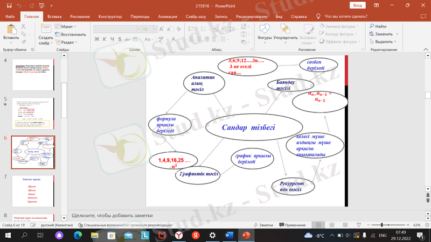Image resolution: width=431 pixels, height=242 pixels.
Task: Switch to the Анимация tab
Action: 168,17
